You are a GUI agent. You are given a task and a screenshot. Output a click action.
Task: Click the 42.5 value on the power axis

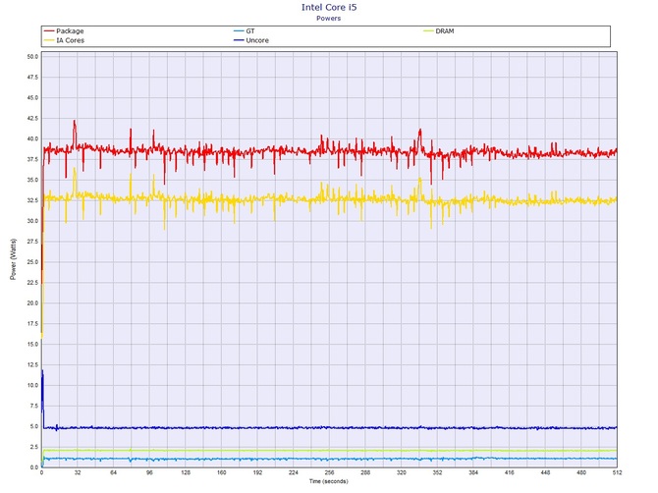pyautogui.click(x=32, y=118)
